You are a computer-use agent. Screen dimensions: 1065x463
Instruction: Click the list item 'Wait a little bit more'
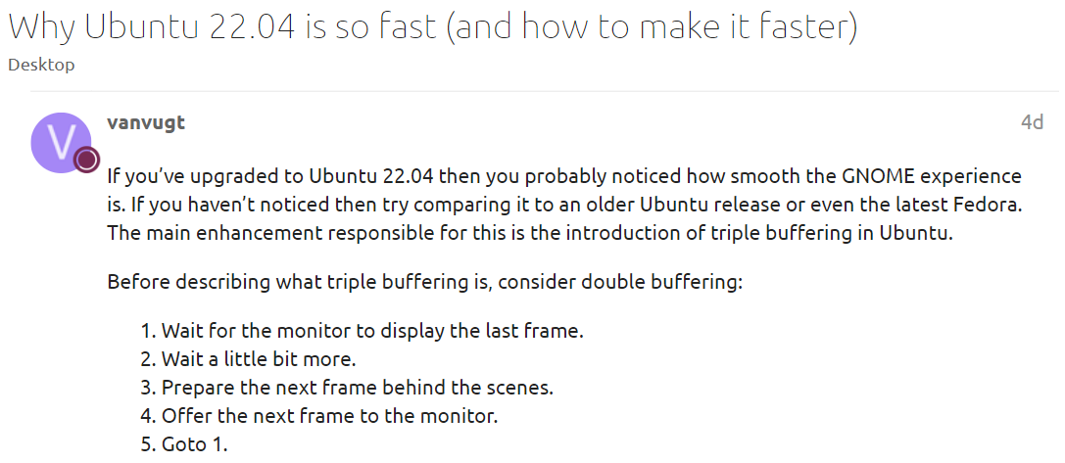click(249, 357)
